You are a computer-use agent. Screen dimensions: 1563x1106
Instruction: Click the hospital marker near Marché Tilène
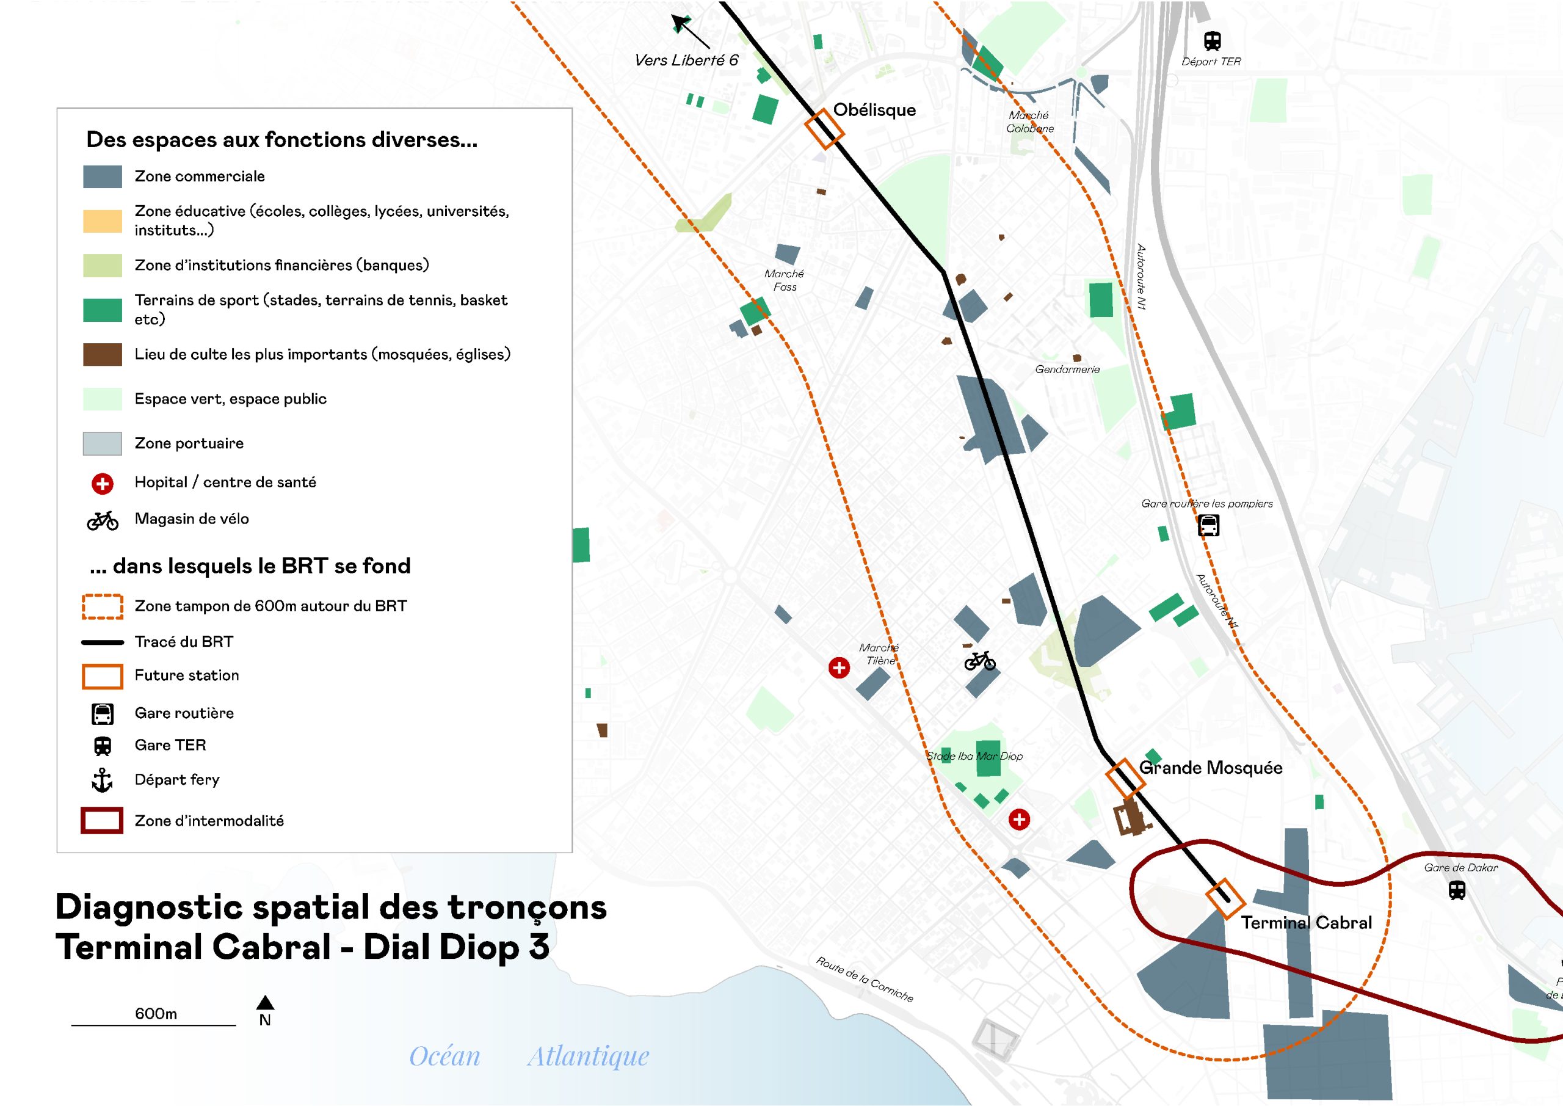point(839,668)
